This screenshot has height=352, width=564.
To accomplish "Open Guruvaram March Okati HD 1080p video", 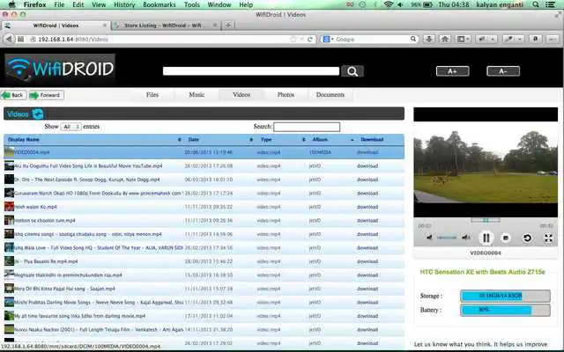I will point(98,194).
